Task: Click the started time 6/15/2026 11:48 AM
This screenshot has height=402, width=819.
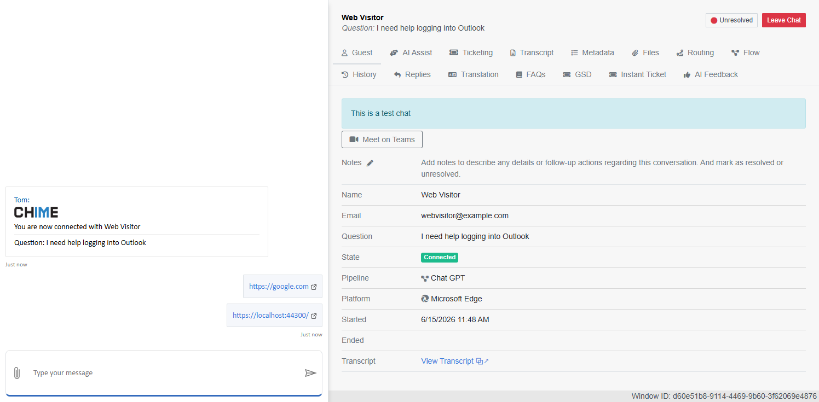Action: tap(455, 319)
